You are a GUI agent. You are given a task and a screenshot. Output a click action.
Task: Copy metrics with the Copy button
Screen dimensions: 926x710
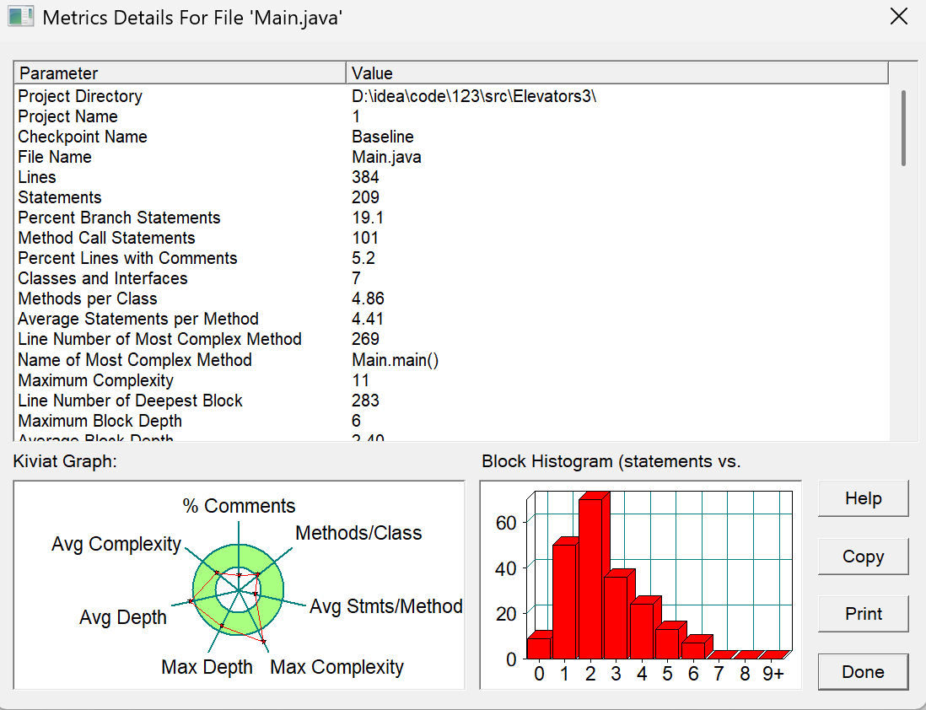[863, 557]
